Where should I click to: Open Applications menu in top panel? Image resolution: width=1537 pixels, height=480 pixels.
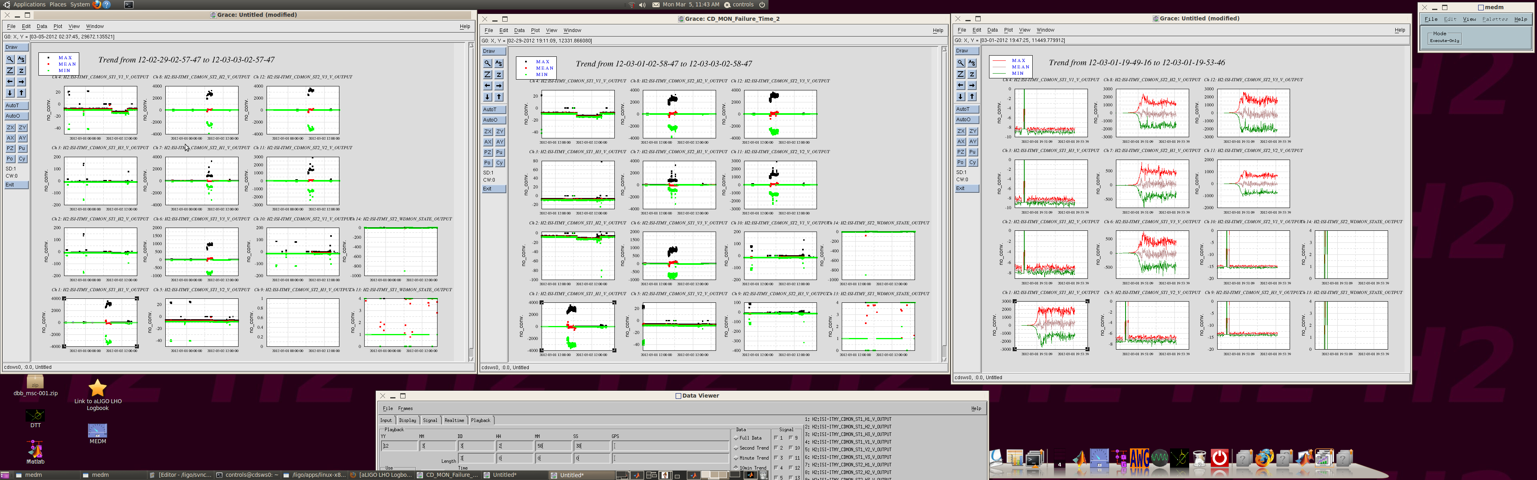pyautogui.click(x=29, y=4)
